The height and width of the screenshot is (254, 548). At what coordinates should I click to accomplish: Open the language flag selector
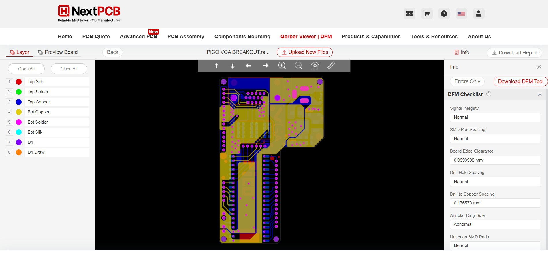pyautogui.click(x=461, y=14)
